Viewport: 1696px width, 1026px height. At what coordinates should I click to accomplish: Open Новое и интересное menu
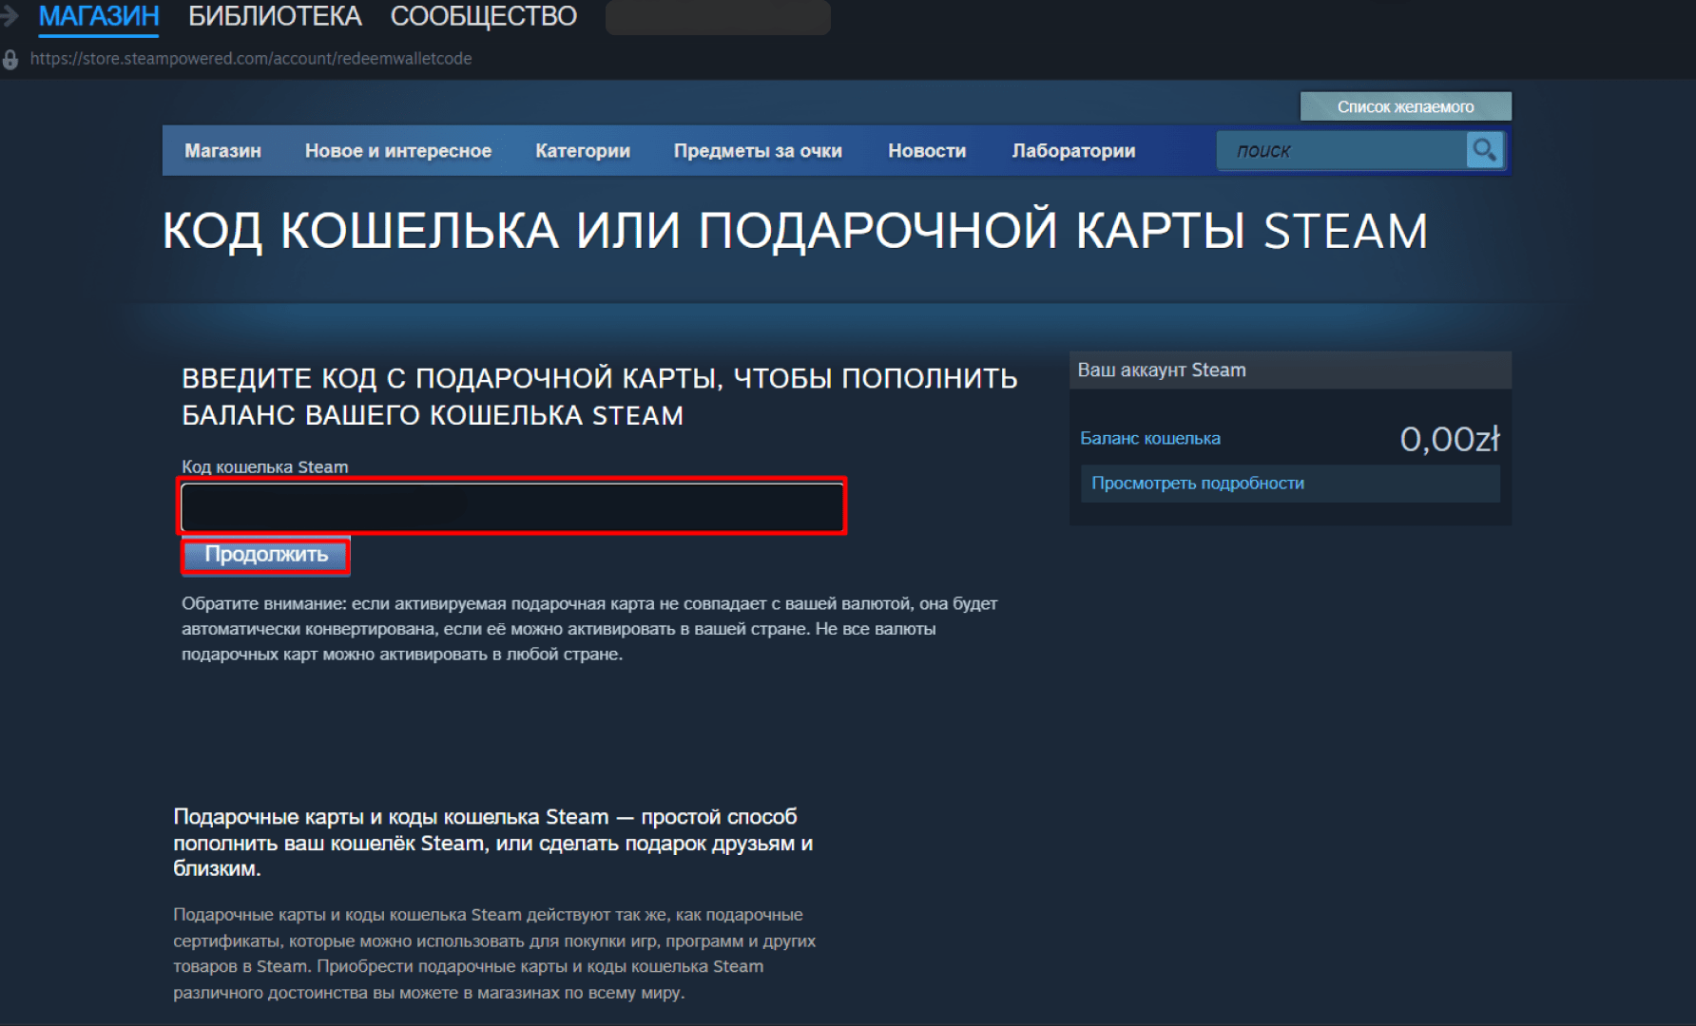(x=397, y=151)
